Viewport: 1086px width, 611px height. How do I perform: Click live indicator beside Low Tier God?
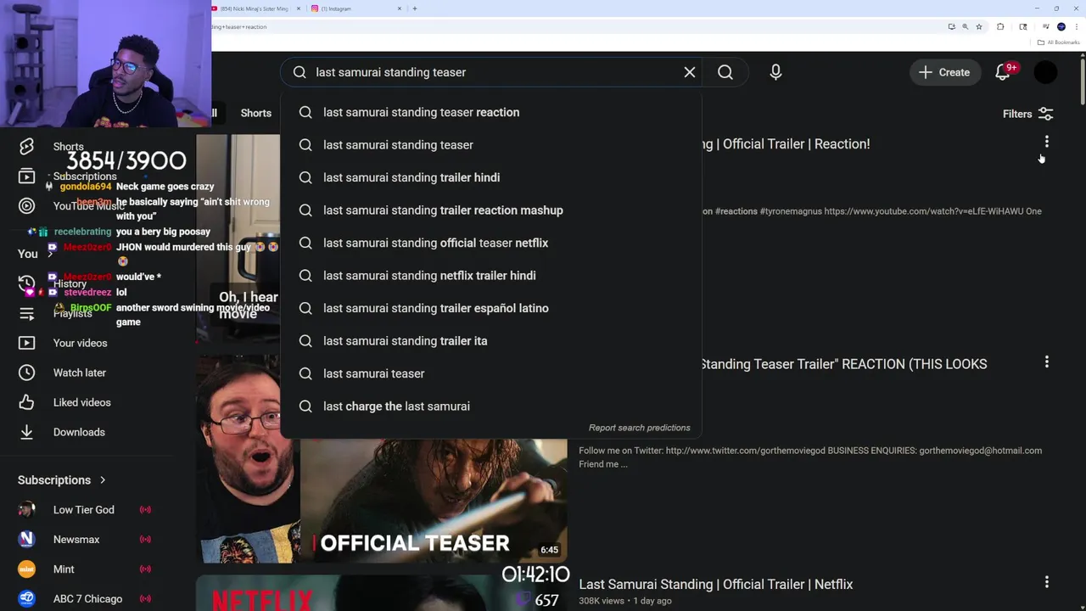pos(145,510)
